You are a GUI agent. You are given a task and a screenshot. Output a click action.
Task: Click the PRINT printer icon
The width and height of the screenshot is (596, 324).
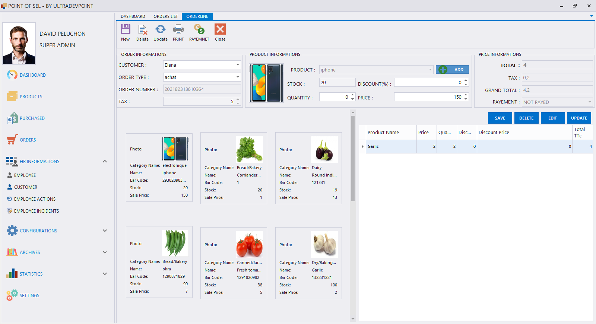(178, 29)
